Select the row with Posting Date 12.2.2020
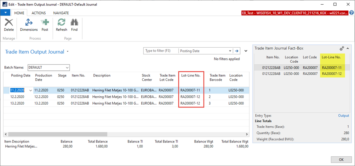The height and width of the screenshot is (166, 355). point(17,97)
